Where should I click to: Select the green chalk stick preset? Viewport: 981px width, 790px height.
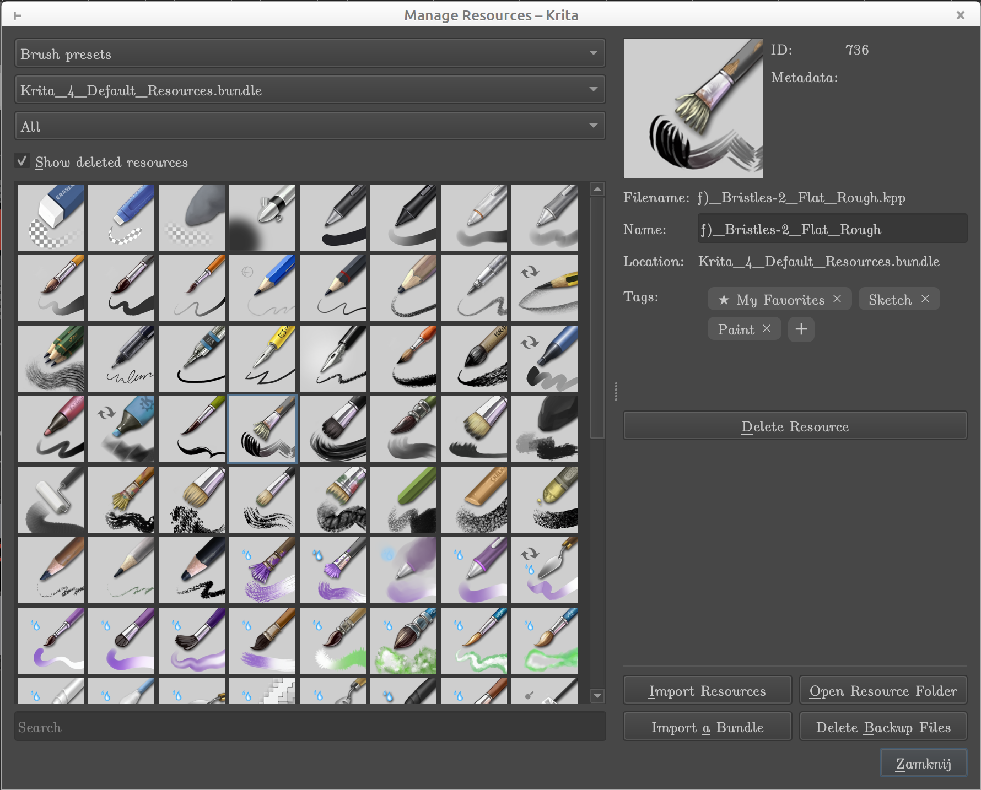click(403, 500)
